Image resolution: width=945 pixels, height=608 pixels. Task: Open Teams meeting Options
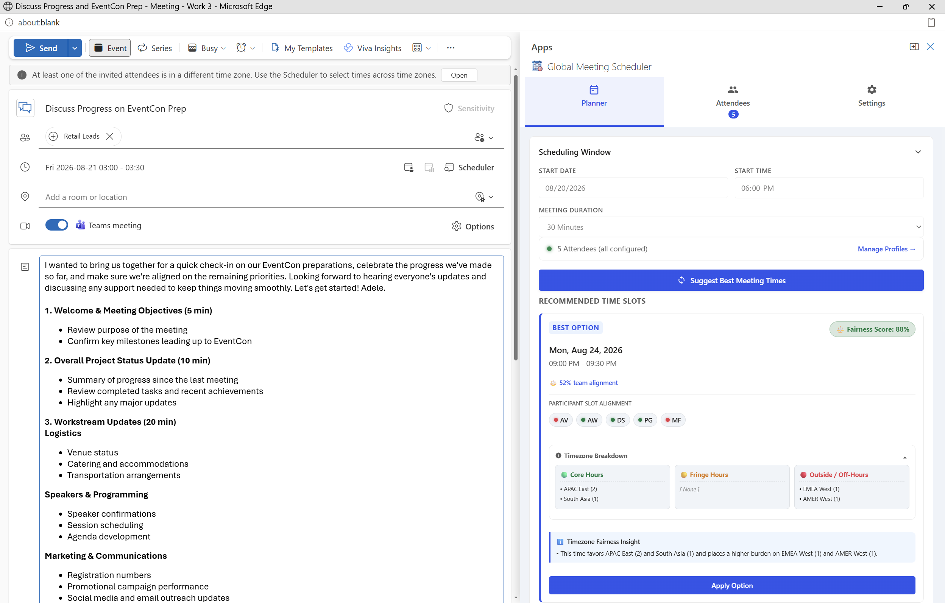coord(472,226)
